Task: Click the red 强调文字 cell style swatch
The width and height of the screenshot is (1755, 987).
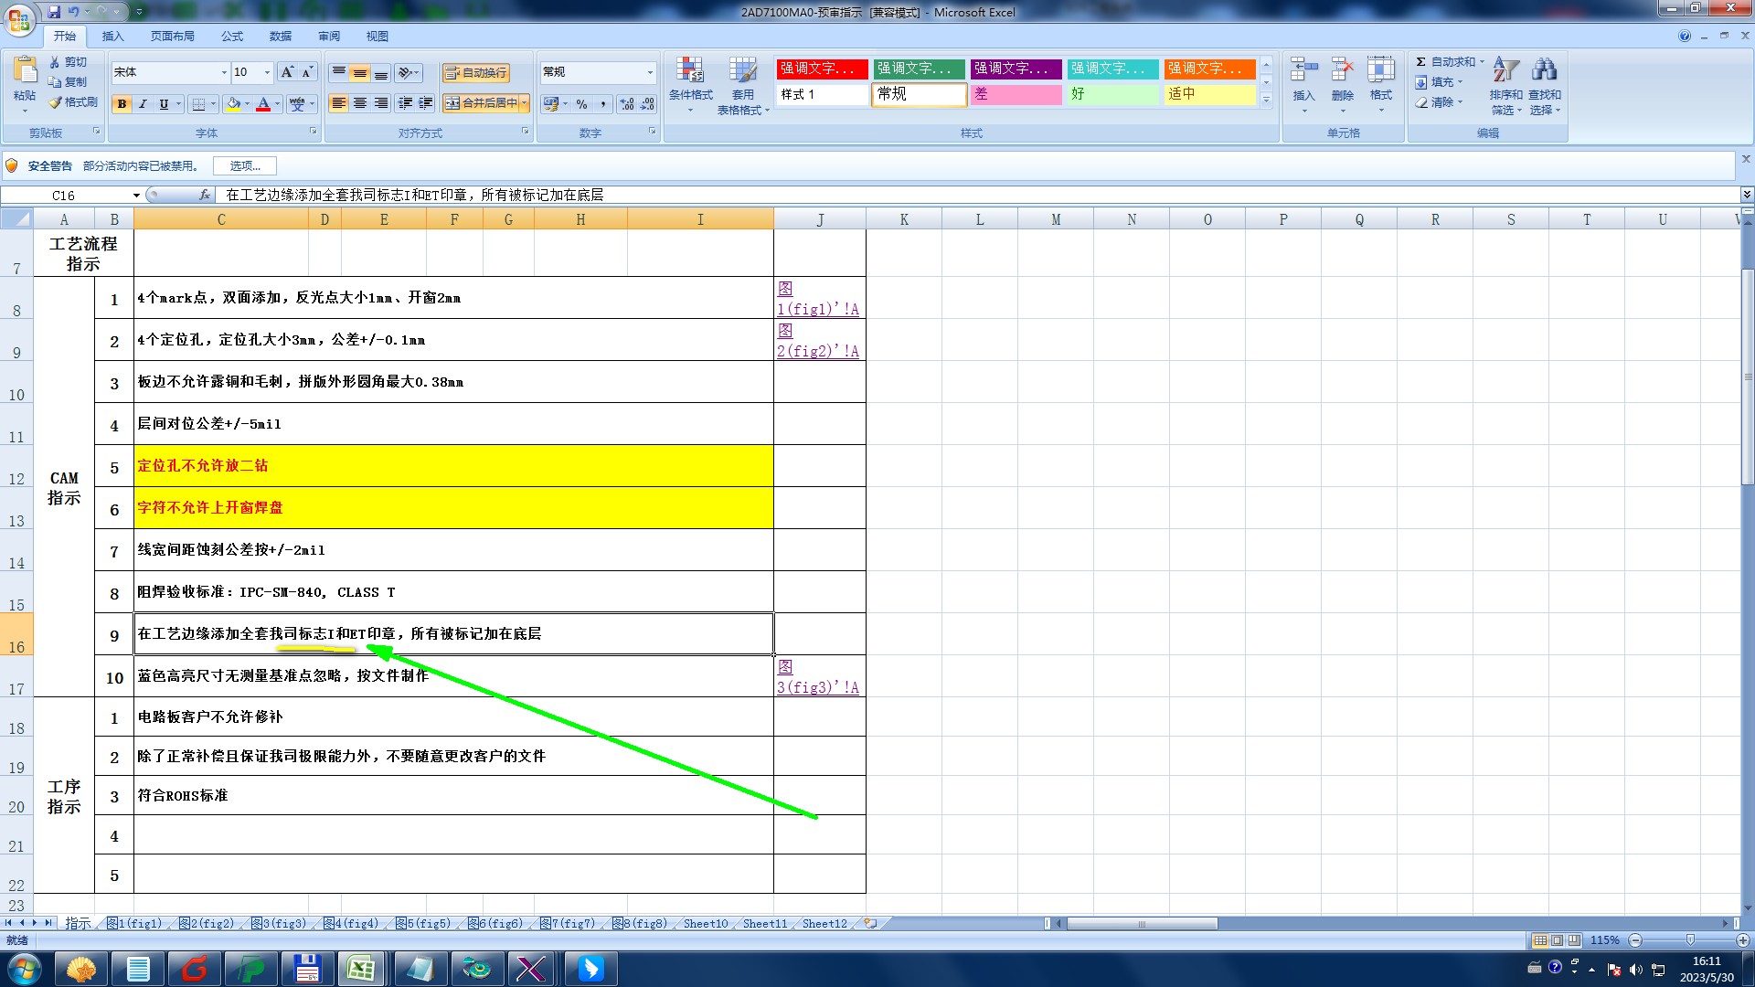Action: pos(821,69)
